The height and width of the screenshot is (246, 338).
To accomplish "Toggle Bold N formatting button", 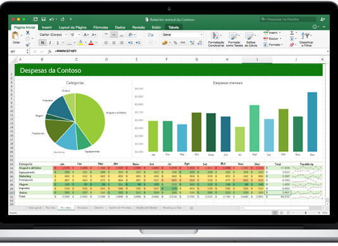I will (42, 42).
